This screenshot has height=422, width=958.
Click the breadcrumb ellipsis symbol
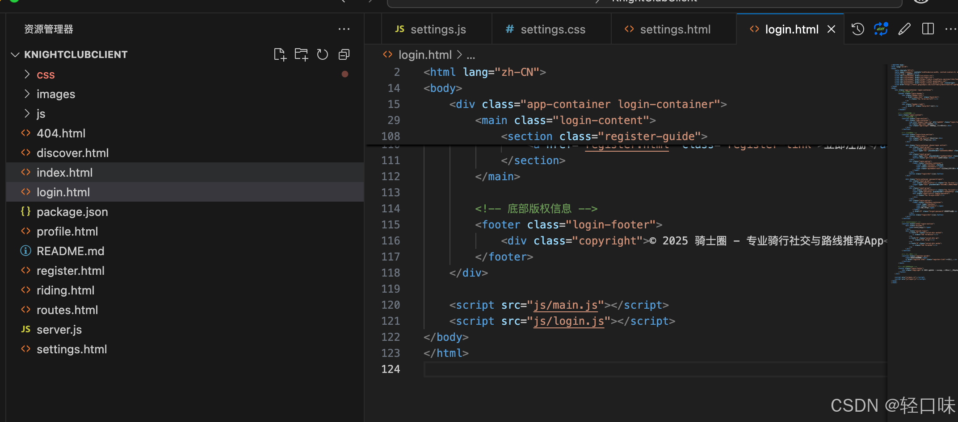[x=471, y=55]
